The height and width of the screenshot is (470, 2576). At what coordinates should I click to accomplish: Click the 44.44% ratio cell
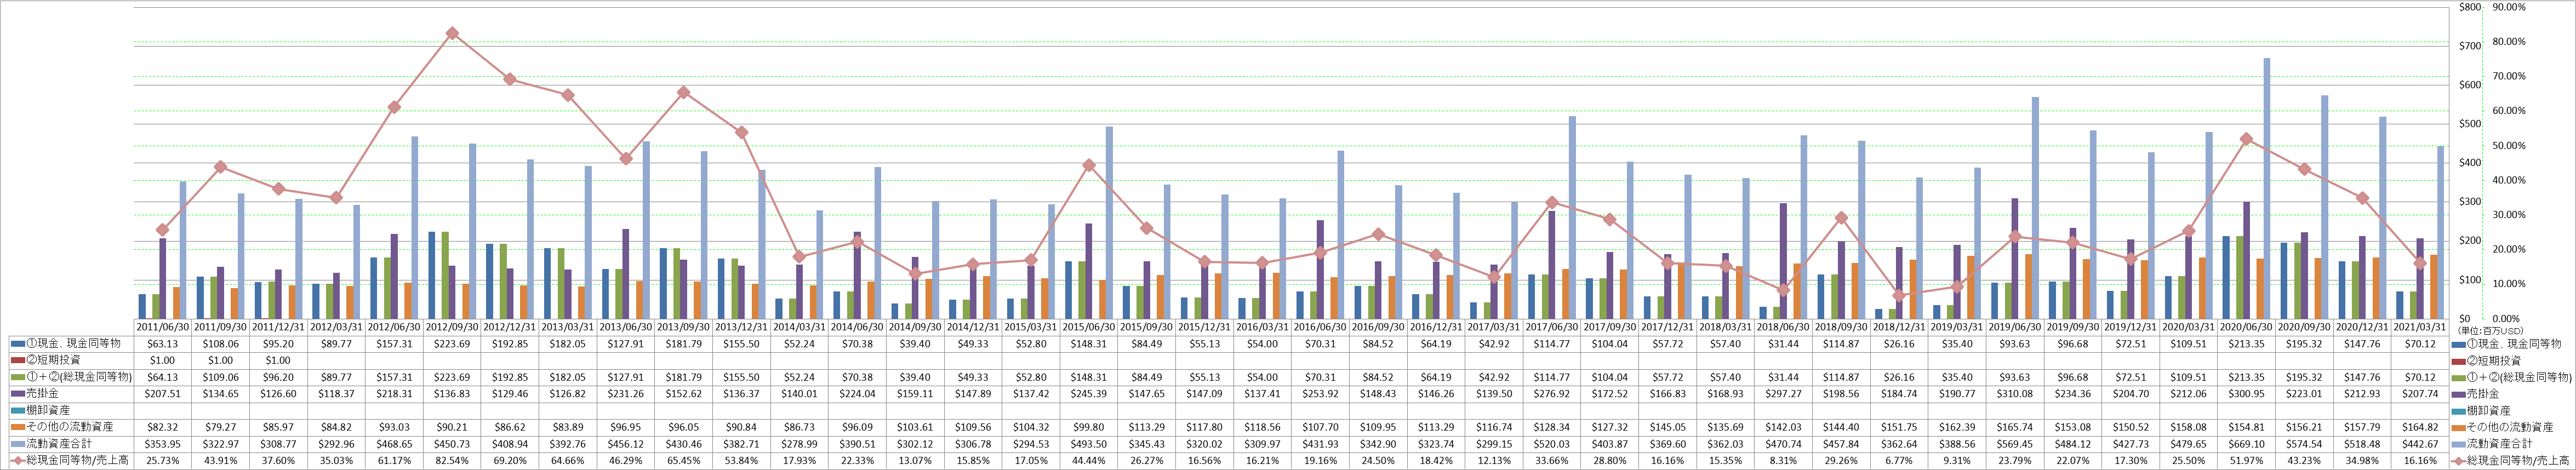(1088, 461)
